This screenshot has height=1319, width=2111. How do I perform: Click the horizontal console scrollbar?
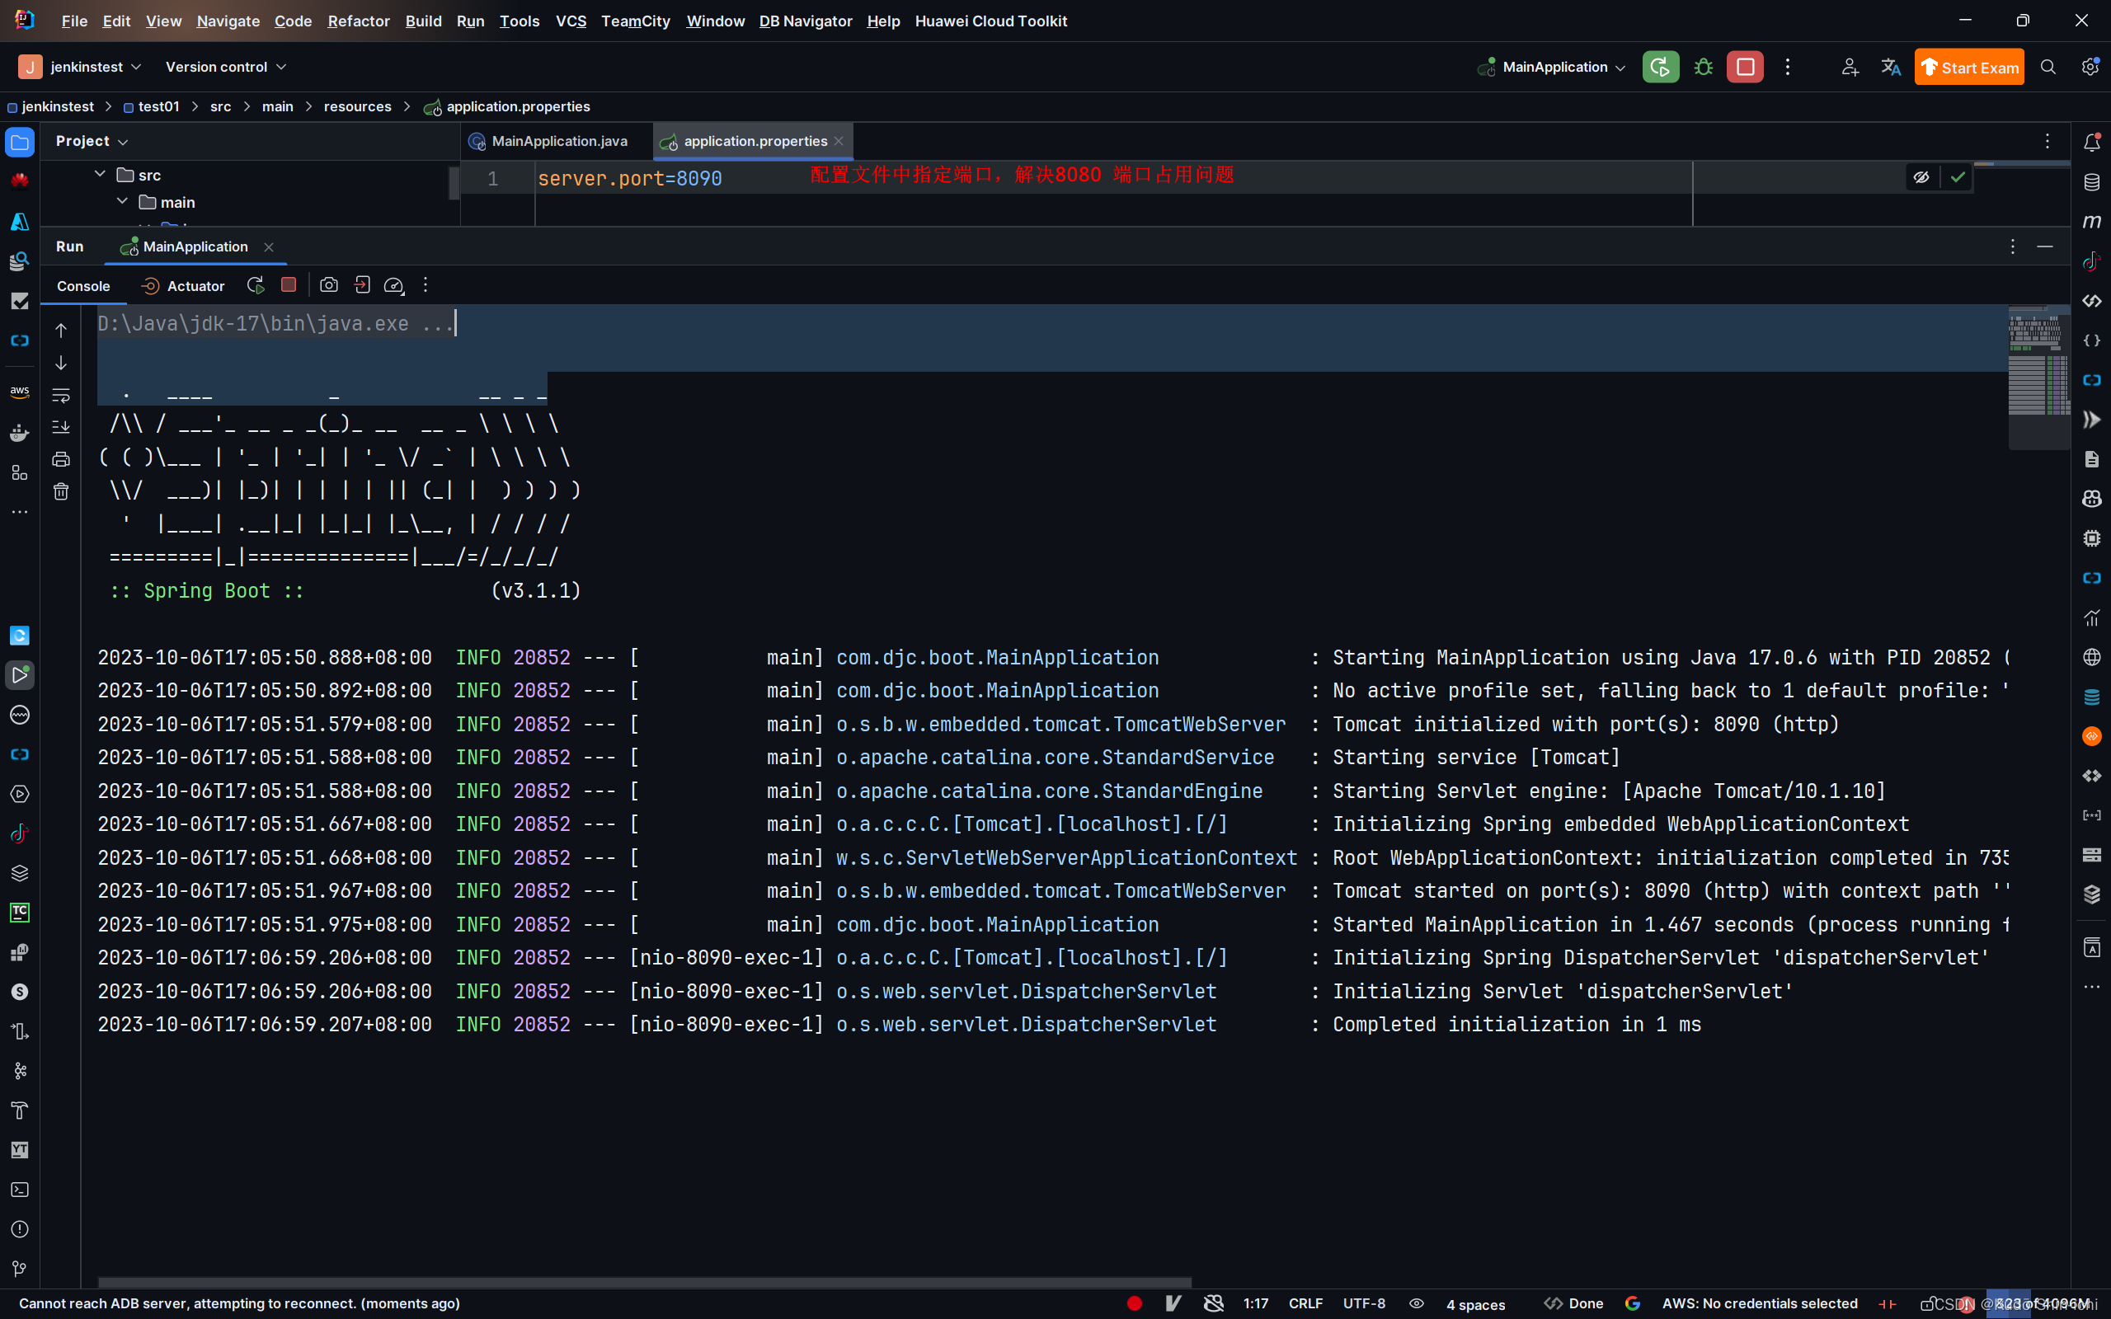coord(645,1283)
